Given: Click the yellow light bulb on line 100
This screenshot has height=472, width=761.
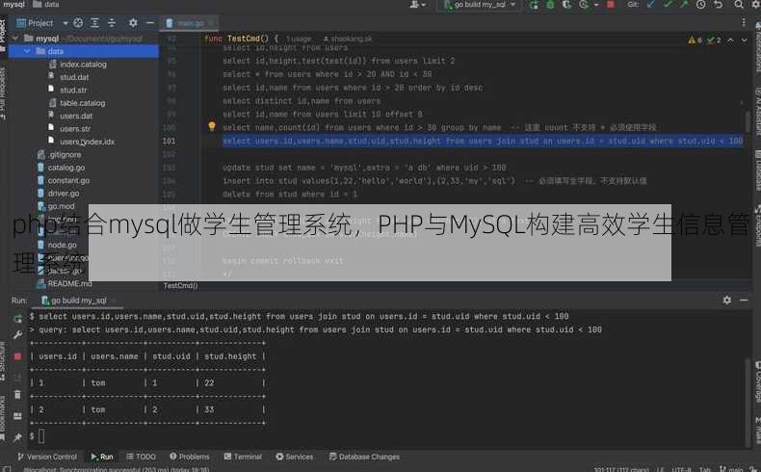Looking at the screenshot, I should pyautogui.click(x=212, y=126).
